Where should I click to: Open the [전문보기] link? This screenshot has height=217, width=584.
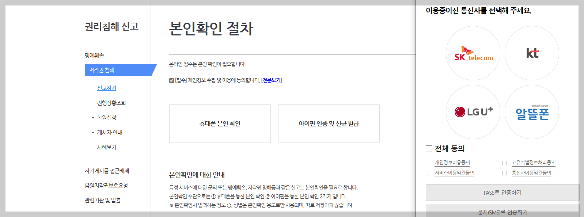[x=272, y=80]
